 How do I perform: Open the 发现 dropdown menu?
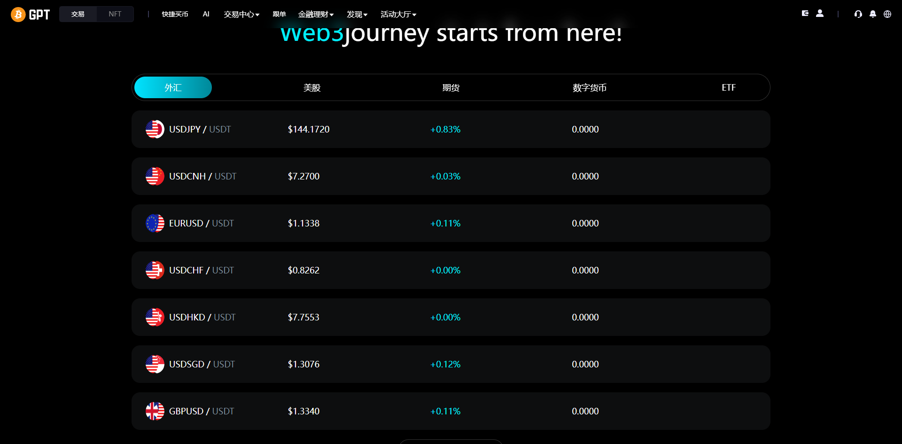tap(357, 15)
